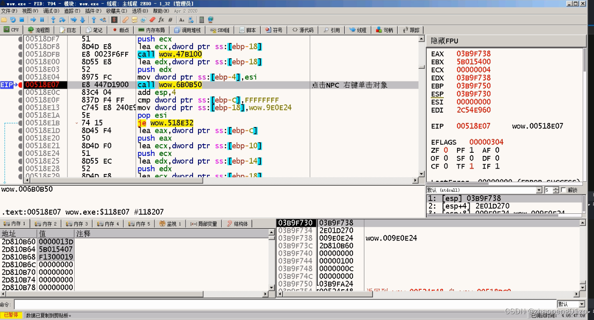Click the Labels tag icon
The image size is (594, 320).
(143, 20)
